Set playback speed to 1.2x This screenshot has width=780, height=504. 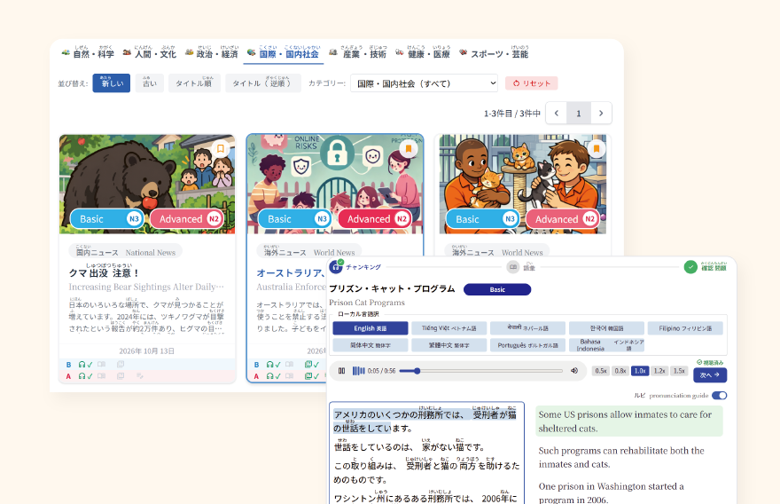(x=659, y=371)
